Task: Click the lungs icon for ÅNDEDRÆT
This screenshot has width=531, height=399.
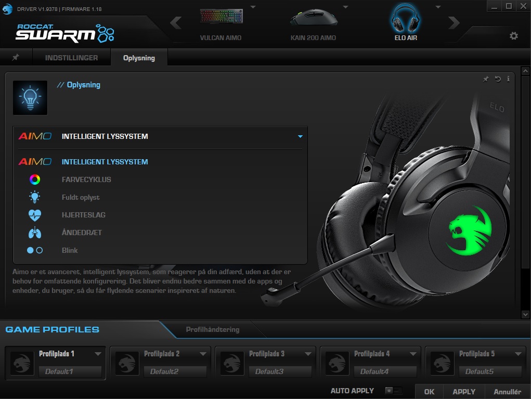Action: 34,233
